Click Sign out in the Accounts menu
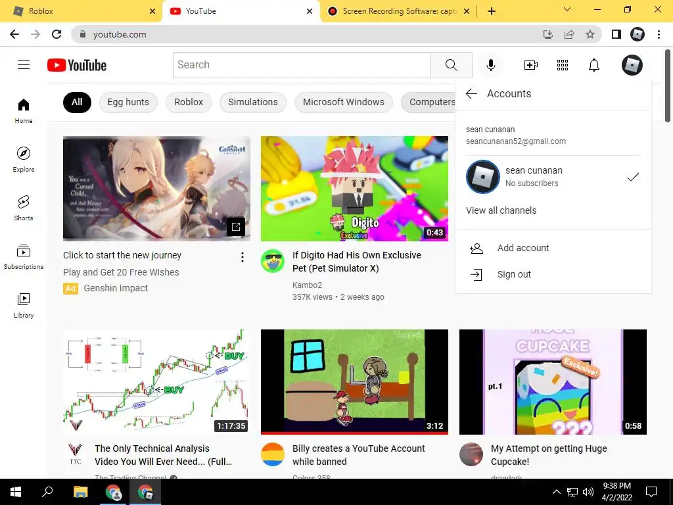 553,274
